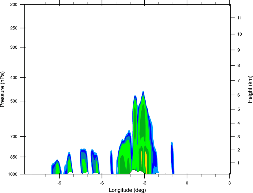Click the 11 km height label
This screenshot has width=253, height=193.
click(240, 18)
